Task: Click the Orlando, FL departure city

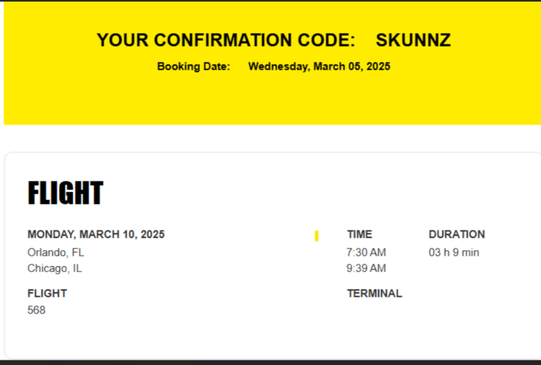Action: pos(55,253)
